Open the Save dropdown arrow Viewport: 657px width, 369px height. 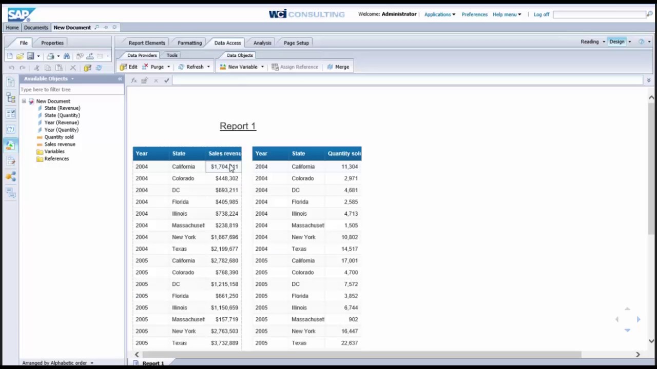[38, 56]
